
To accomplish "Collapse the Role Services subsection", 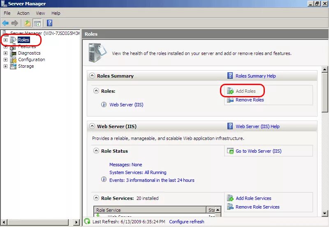I will click(x=96, y=198).
